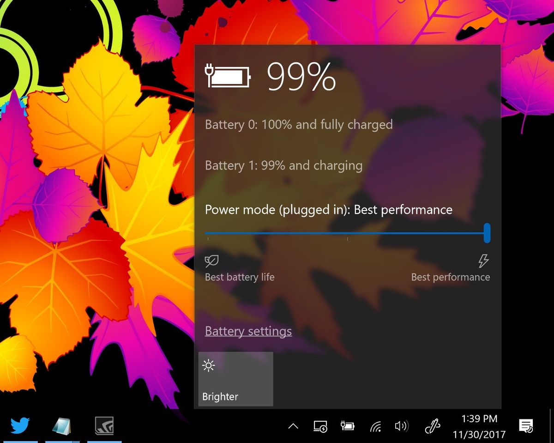Click the plugged-in battery icon next to 99%
554x443 pixels.
click(x=227, y=75)
